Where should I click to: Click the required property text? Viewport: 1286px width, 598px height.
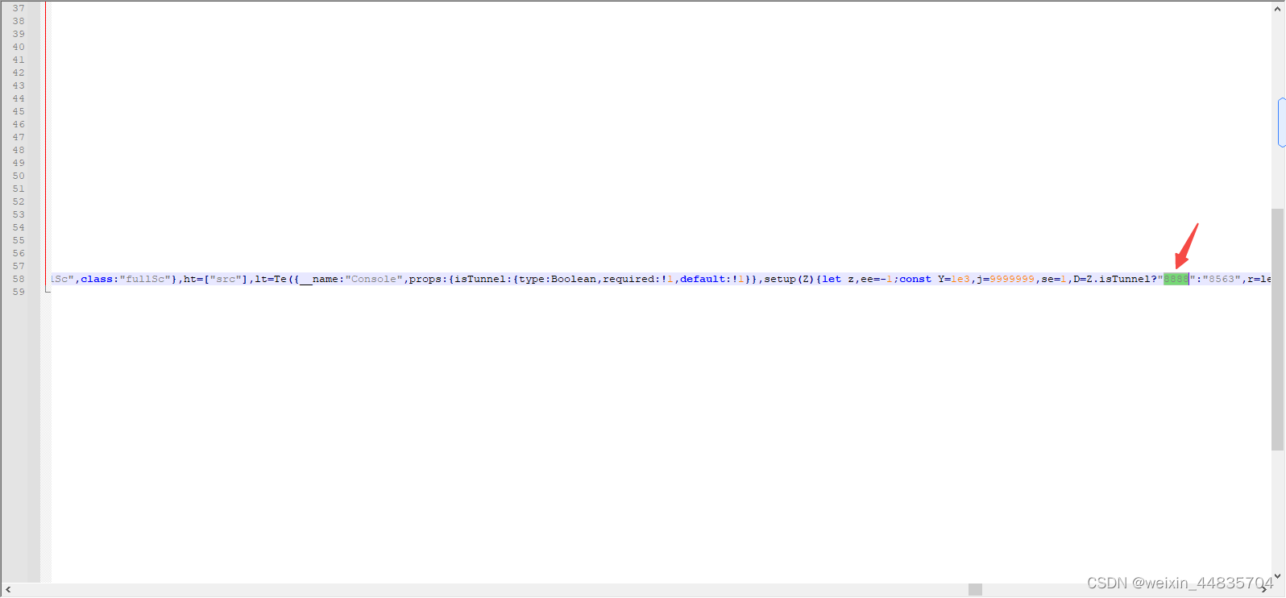tap(628, 279)
